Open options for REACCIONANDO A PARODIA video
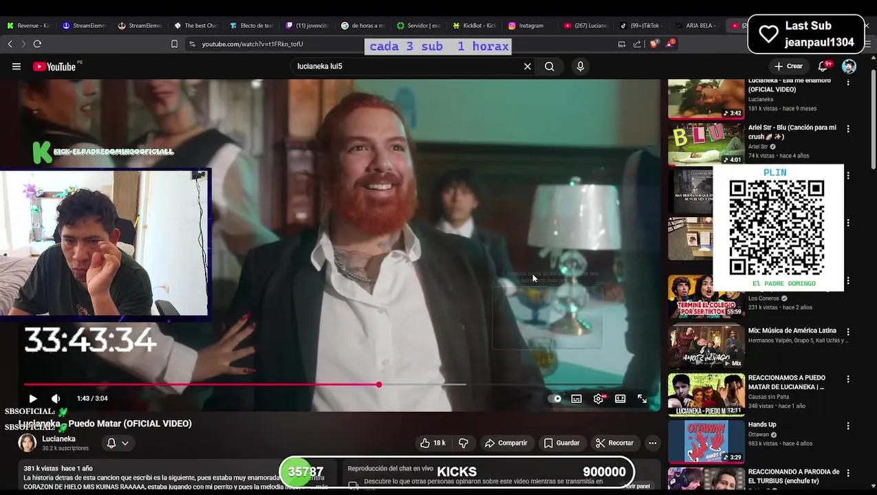Screen dimensions: 877x495 (x=848, y=473)
